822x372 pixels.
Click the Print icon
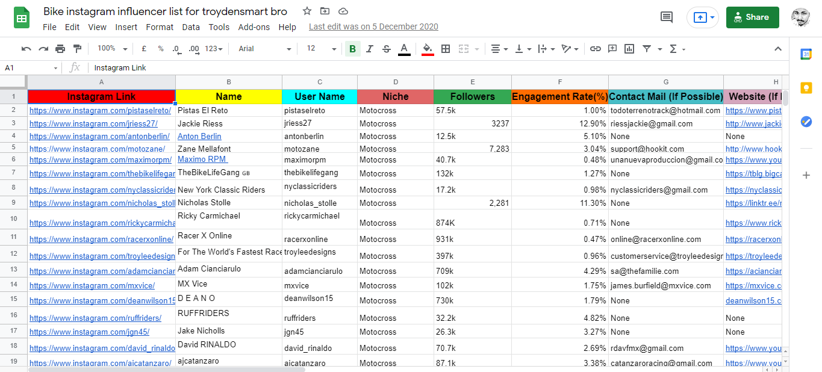pos(60,49)
